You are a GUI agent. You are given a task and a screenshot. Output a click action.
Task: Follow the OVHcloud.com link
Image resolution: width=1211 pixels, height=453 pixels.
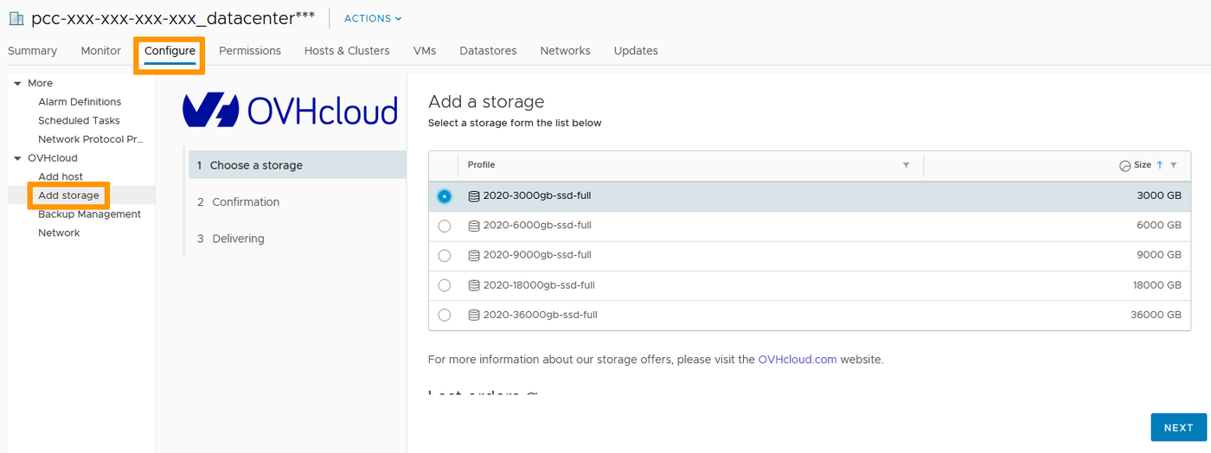point(797,360)
